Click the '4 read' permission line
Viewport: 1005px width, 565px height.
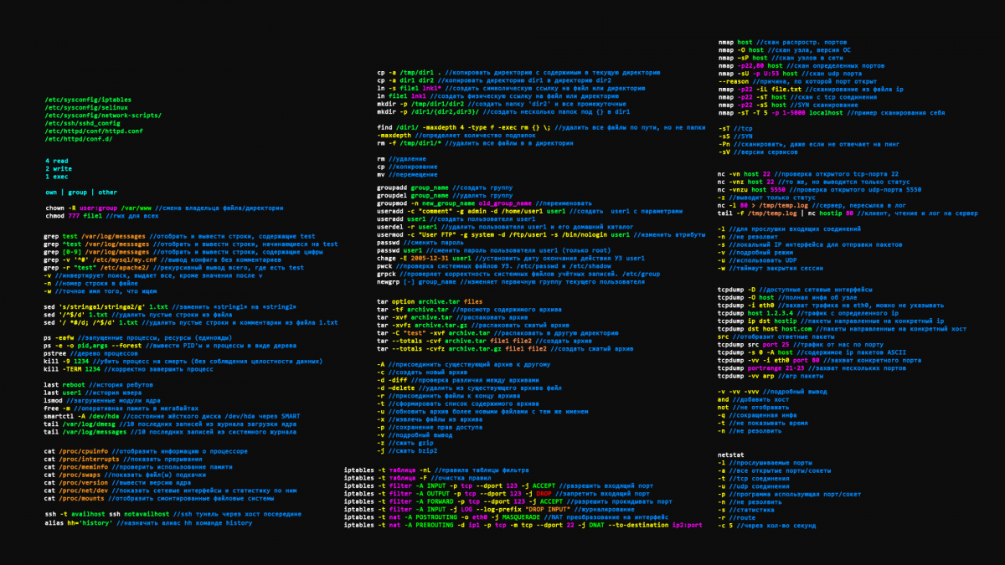[x=57, y=161]
